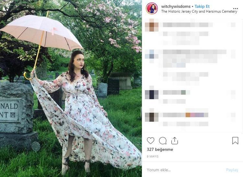The width and height of the screenshot is (243, 177).
Task: Click the woman with umbrella photo
Action: (71, 88)
